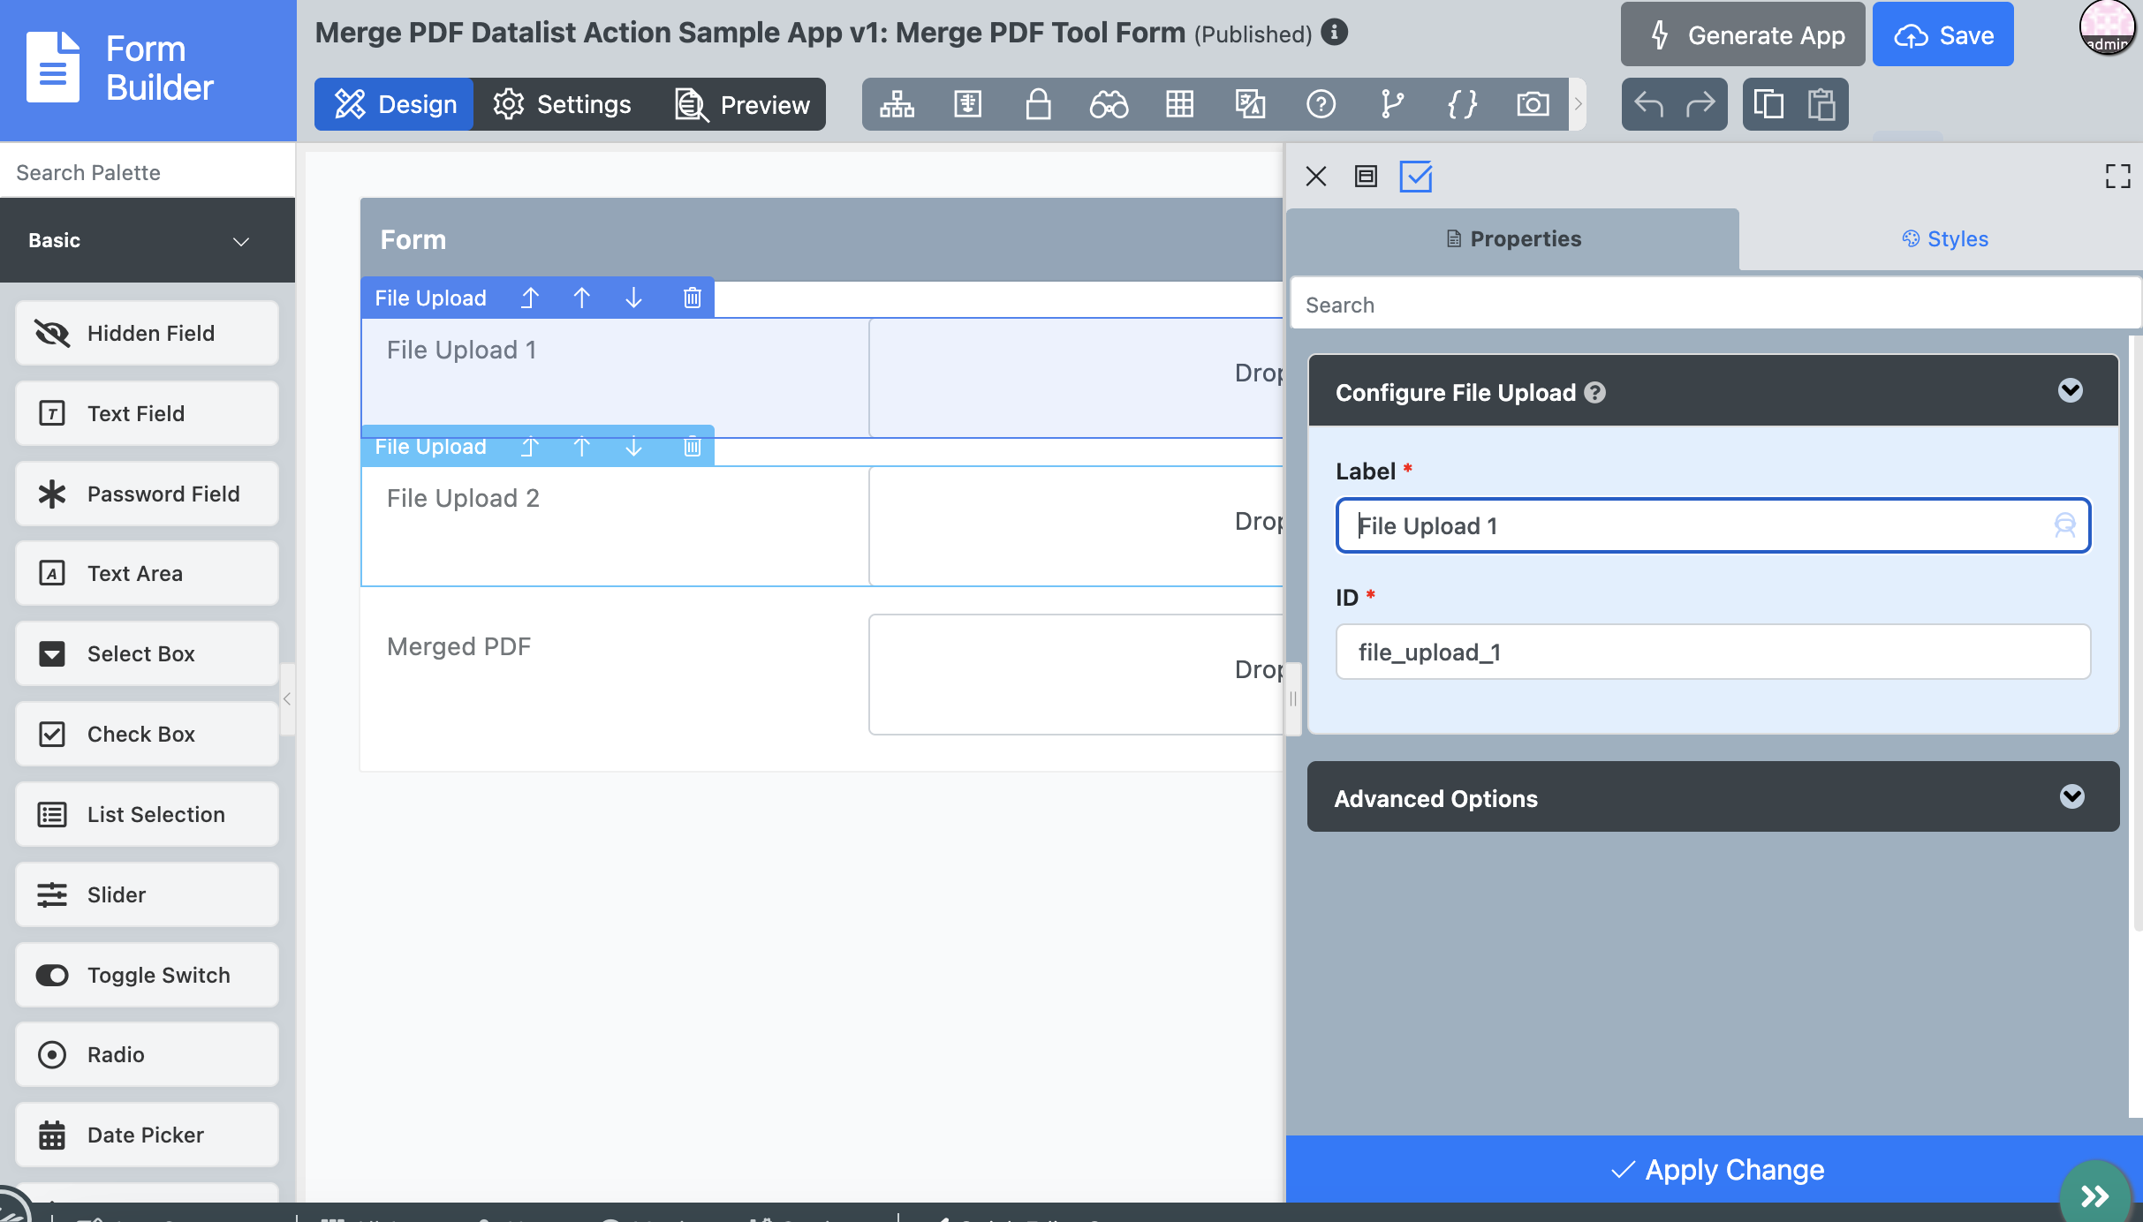The image size is (2143, 1222).
Task: Open the Settings tab
Action: pos(562,104)
